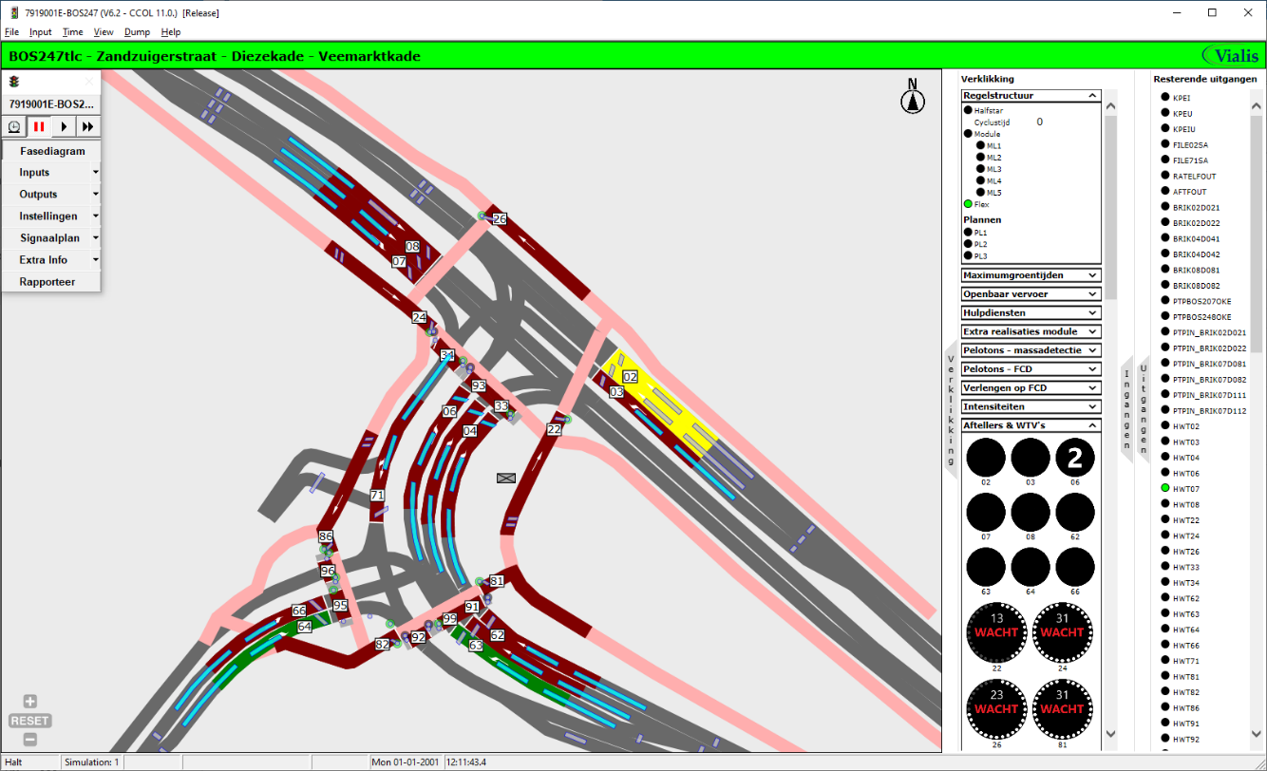Click the WACHT countdown dial for signal 81
This screenshot has width=1267, height=771.
(x=1063, y=709)
